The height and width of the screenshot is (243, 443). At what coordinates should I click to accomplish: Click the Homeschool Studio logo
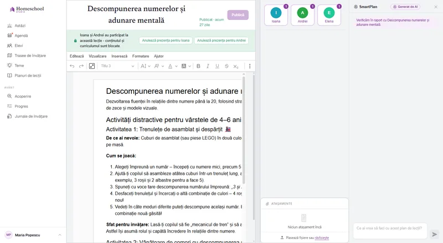27,9
